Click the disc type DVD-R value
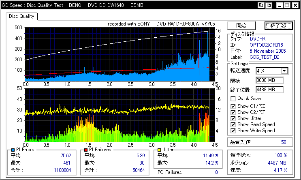301x180 pixels. click(258, 39)
